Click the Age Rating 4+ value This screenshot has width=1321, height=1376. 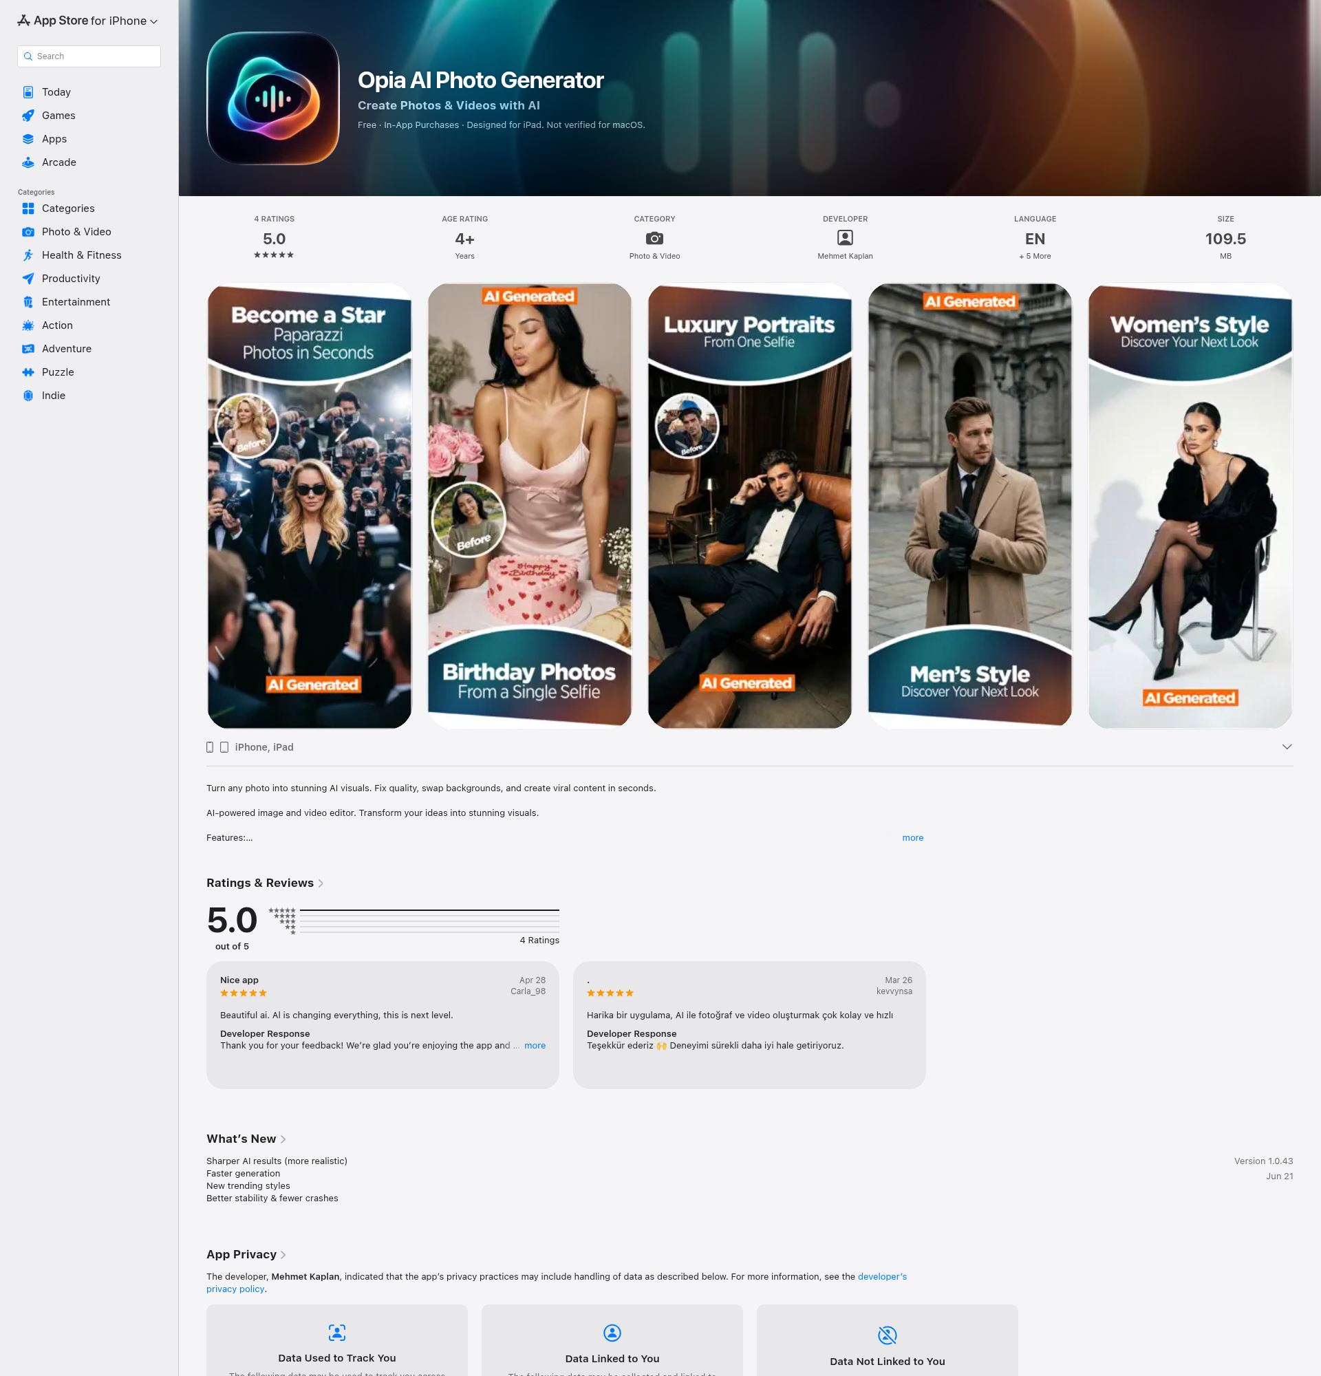464,239
